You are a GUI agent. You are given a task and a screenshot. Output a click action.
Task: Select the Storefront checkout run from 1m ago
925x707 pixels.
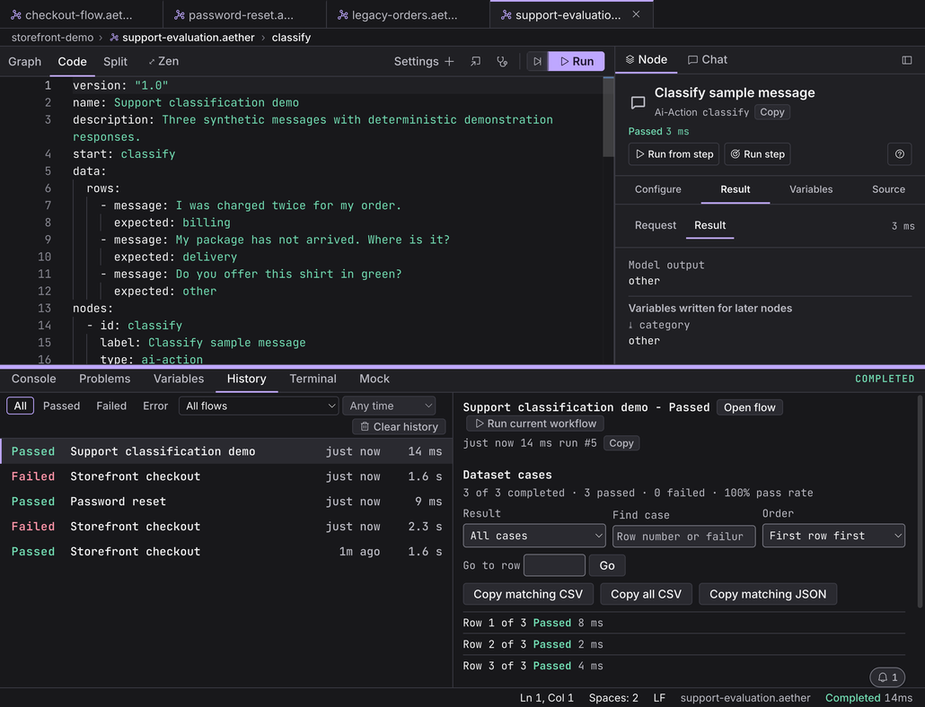(226, 552)
